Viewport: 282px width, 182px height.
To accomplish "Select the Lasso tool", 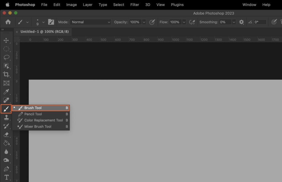I will tap(6, 57).
